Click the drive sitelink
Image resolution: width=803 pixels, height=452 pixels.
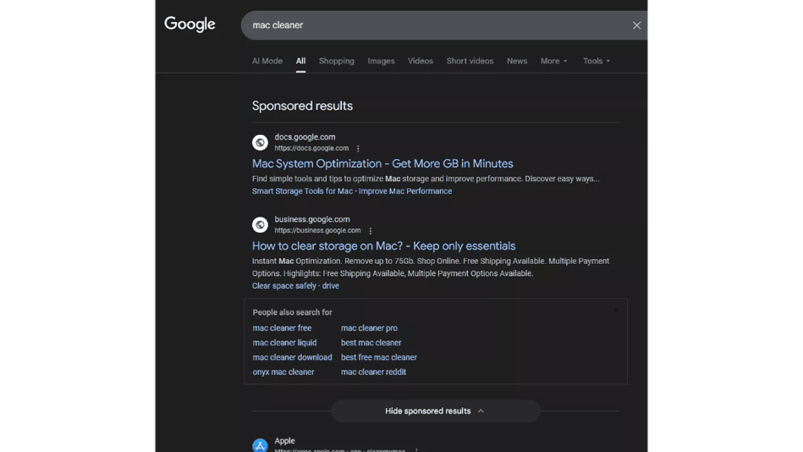click(x=330, y=286)
